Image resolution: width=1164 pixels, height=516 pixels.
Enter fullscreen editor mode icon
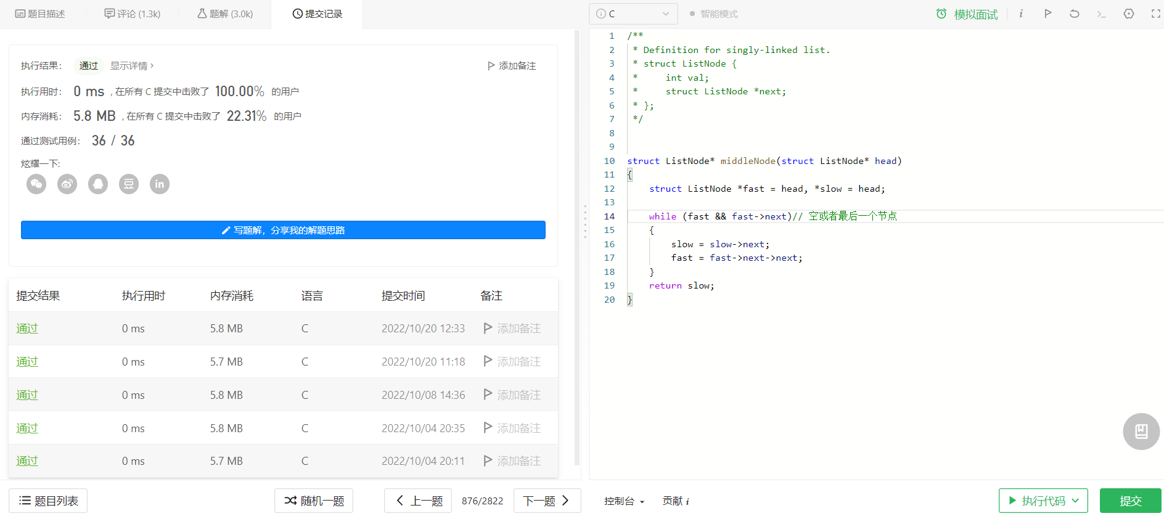[x=1156, y=14]
